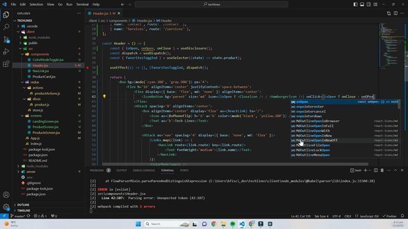
Task: Select MdOutlineOpenInBrowser suggestion
Action: [x=344, y=121]
